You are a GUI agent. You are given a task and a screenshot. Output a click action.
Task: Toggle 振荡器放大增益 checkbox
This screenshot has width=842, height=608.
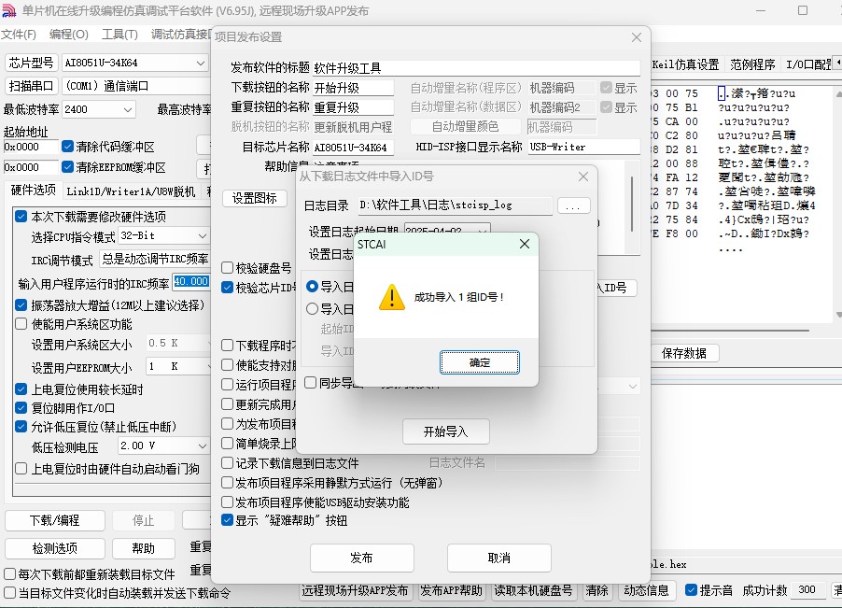21,305
